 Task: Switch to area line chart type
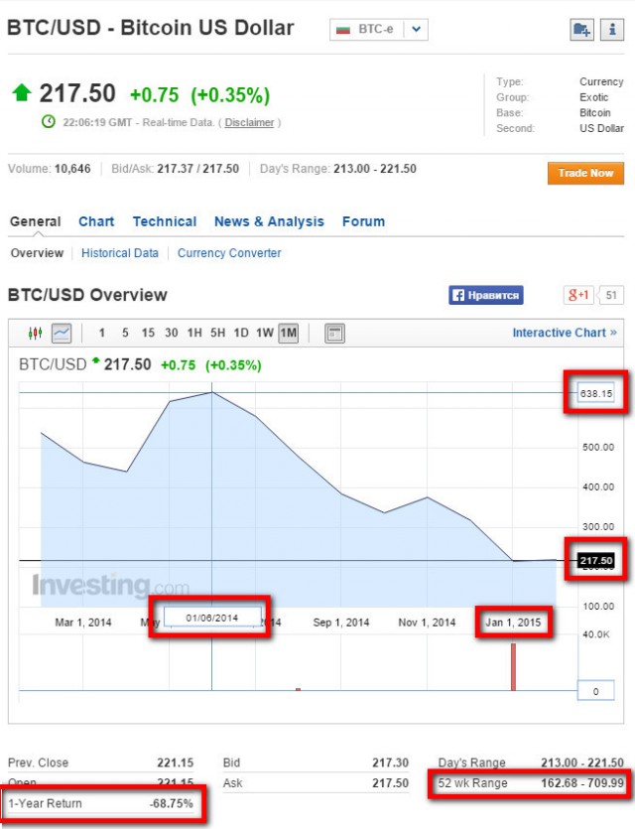click(62, 333)
